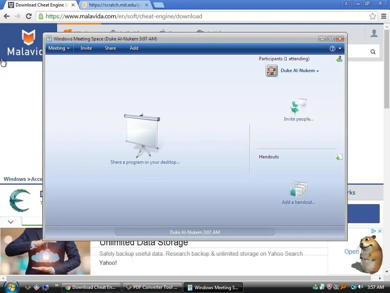Close the scratch.mit.edu tab

147,5
